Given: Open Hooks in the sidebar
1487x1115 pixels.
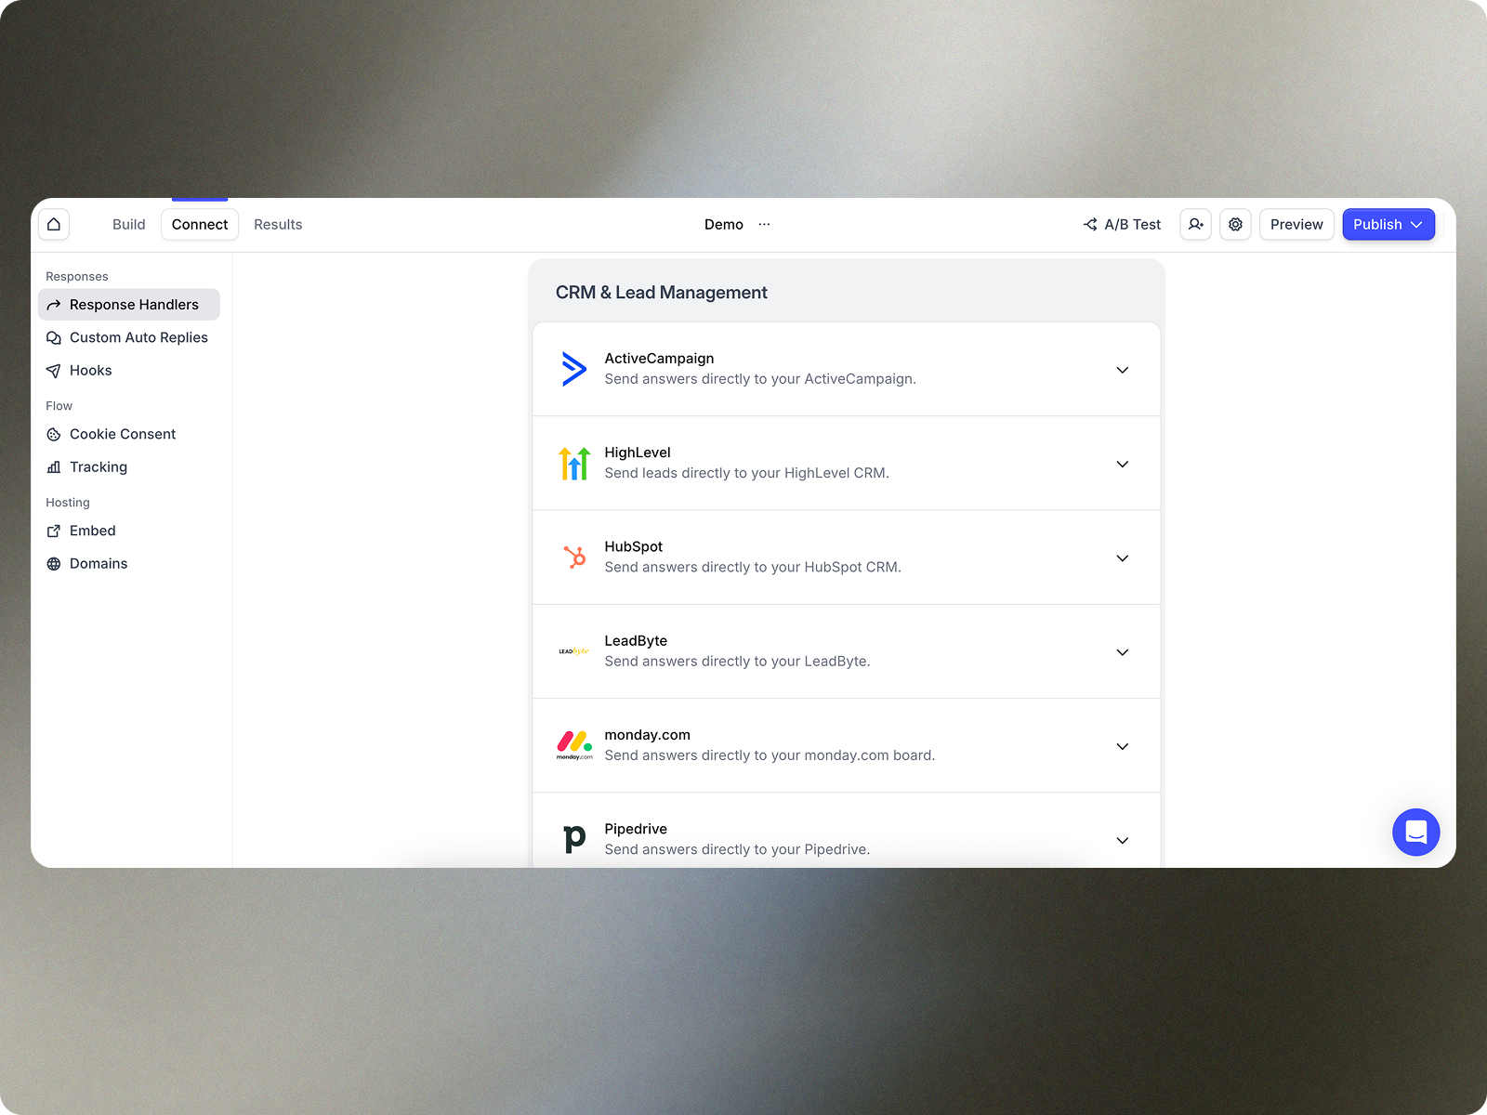Looking at the screenshot, I should [x=129, y=371].
